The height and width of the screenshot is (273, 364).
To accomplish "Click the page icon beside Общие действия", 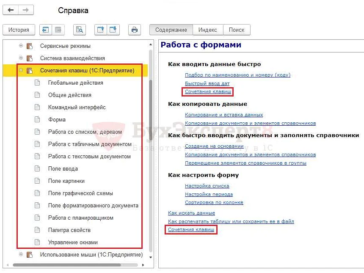I will (x=37, y=95).
